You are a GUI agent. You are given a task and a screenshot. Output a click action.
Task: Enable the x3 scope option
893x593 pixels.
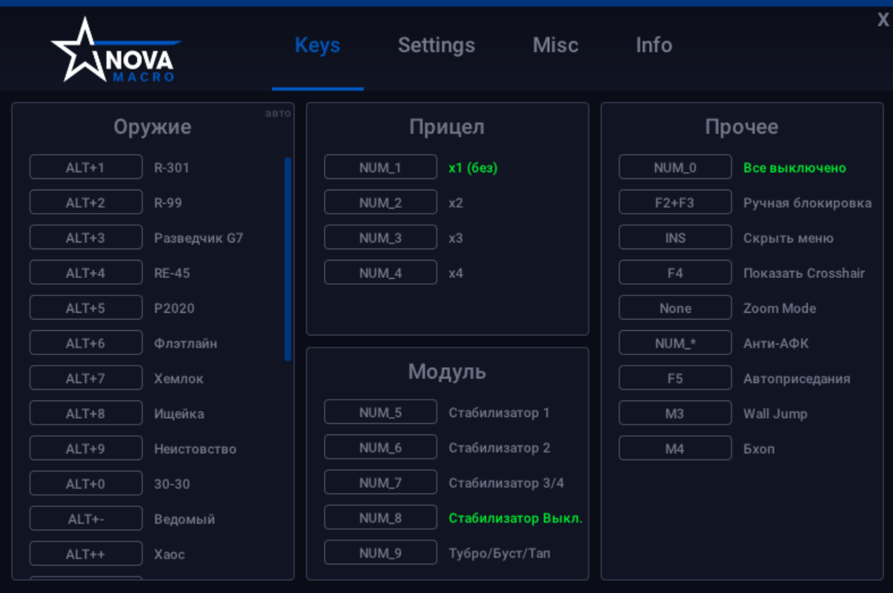(x=456, y=238)
